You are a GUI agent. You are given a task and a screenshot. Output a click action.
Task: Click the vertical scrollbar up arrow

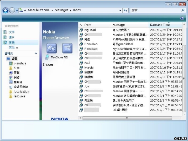point(184,24)
